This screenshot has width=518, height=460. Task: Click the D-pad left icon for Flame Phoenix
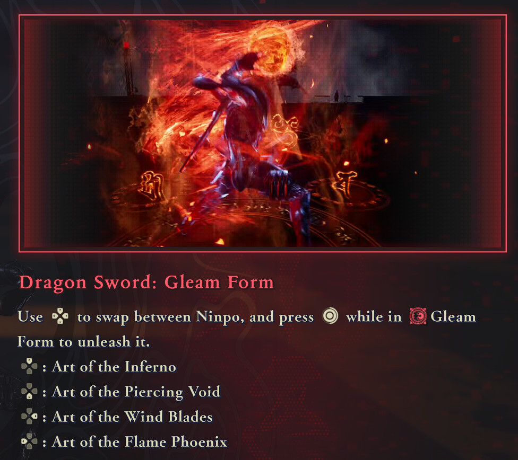point(29,441)
